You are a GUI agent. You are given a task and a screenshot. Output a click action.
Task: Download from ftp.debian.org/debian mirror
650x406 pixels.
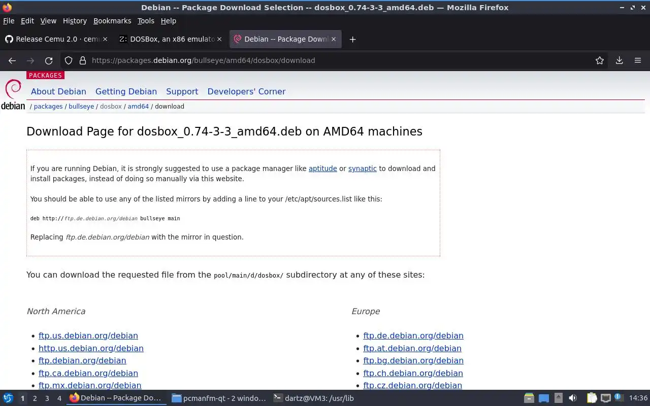82,361
